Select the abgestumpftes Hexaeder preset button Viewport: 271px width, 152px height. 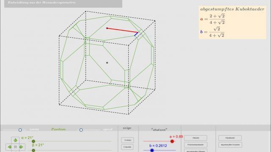230,145
